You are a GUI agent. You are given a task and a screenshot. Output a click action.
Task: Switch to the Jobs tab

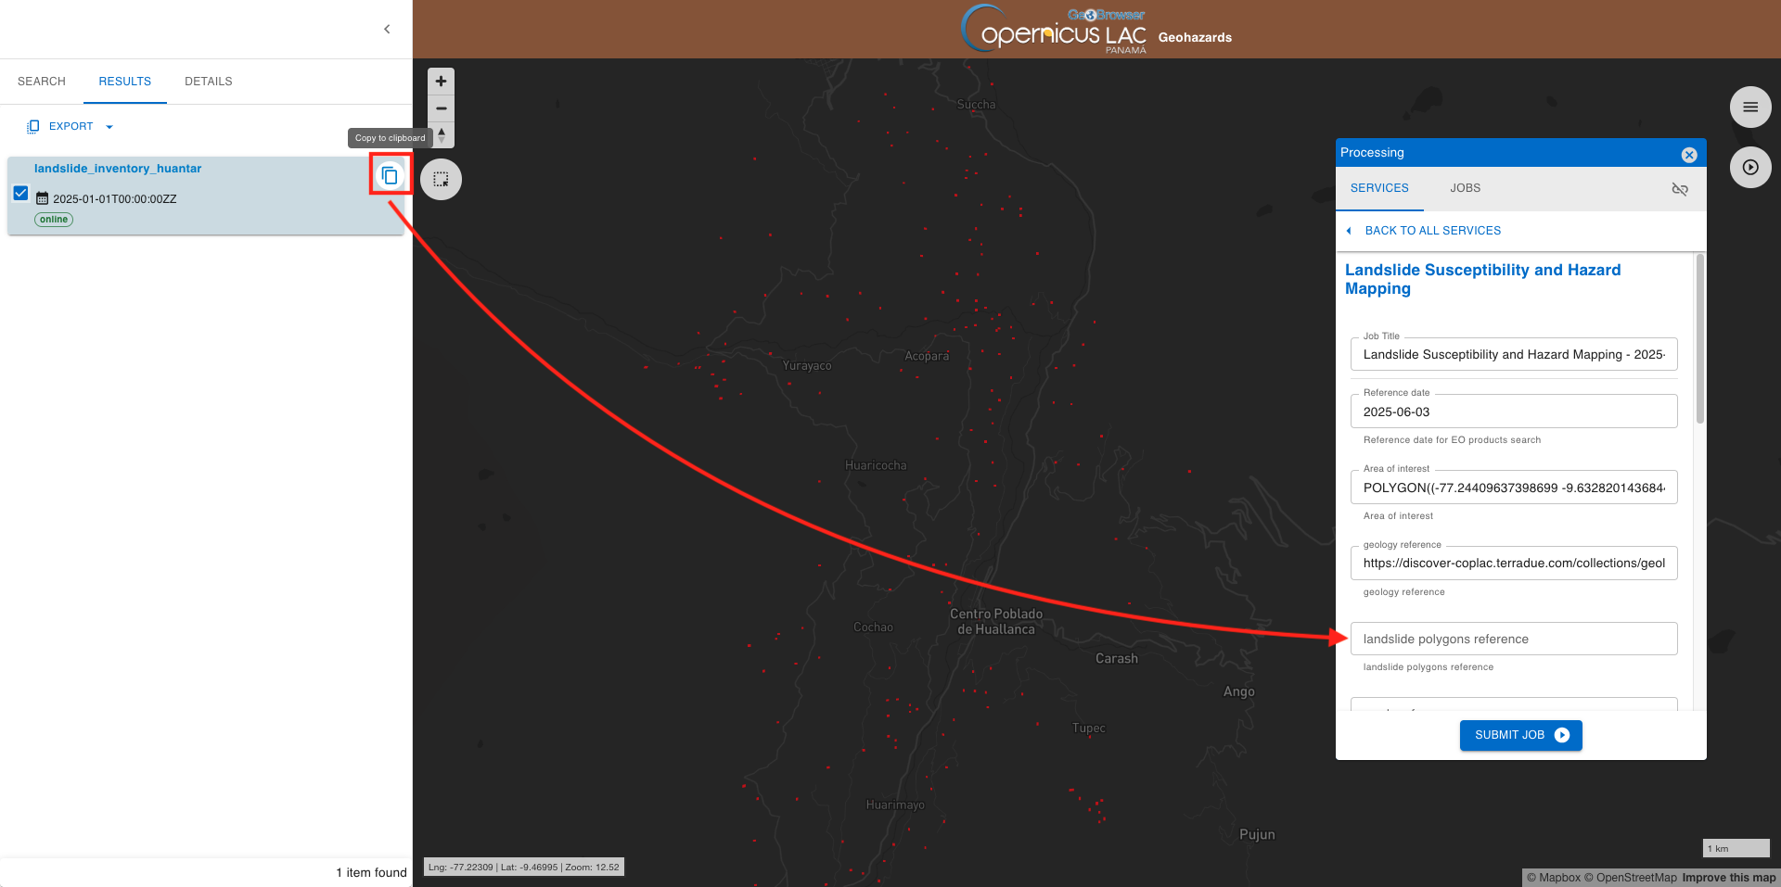point(1465,188)
